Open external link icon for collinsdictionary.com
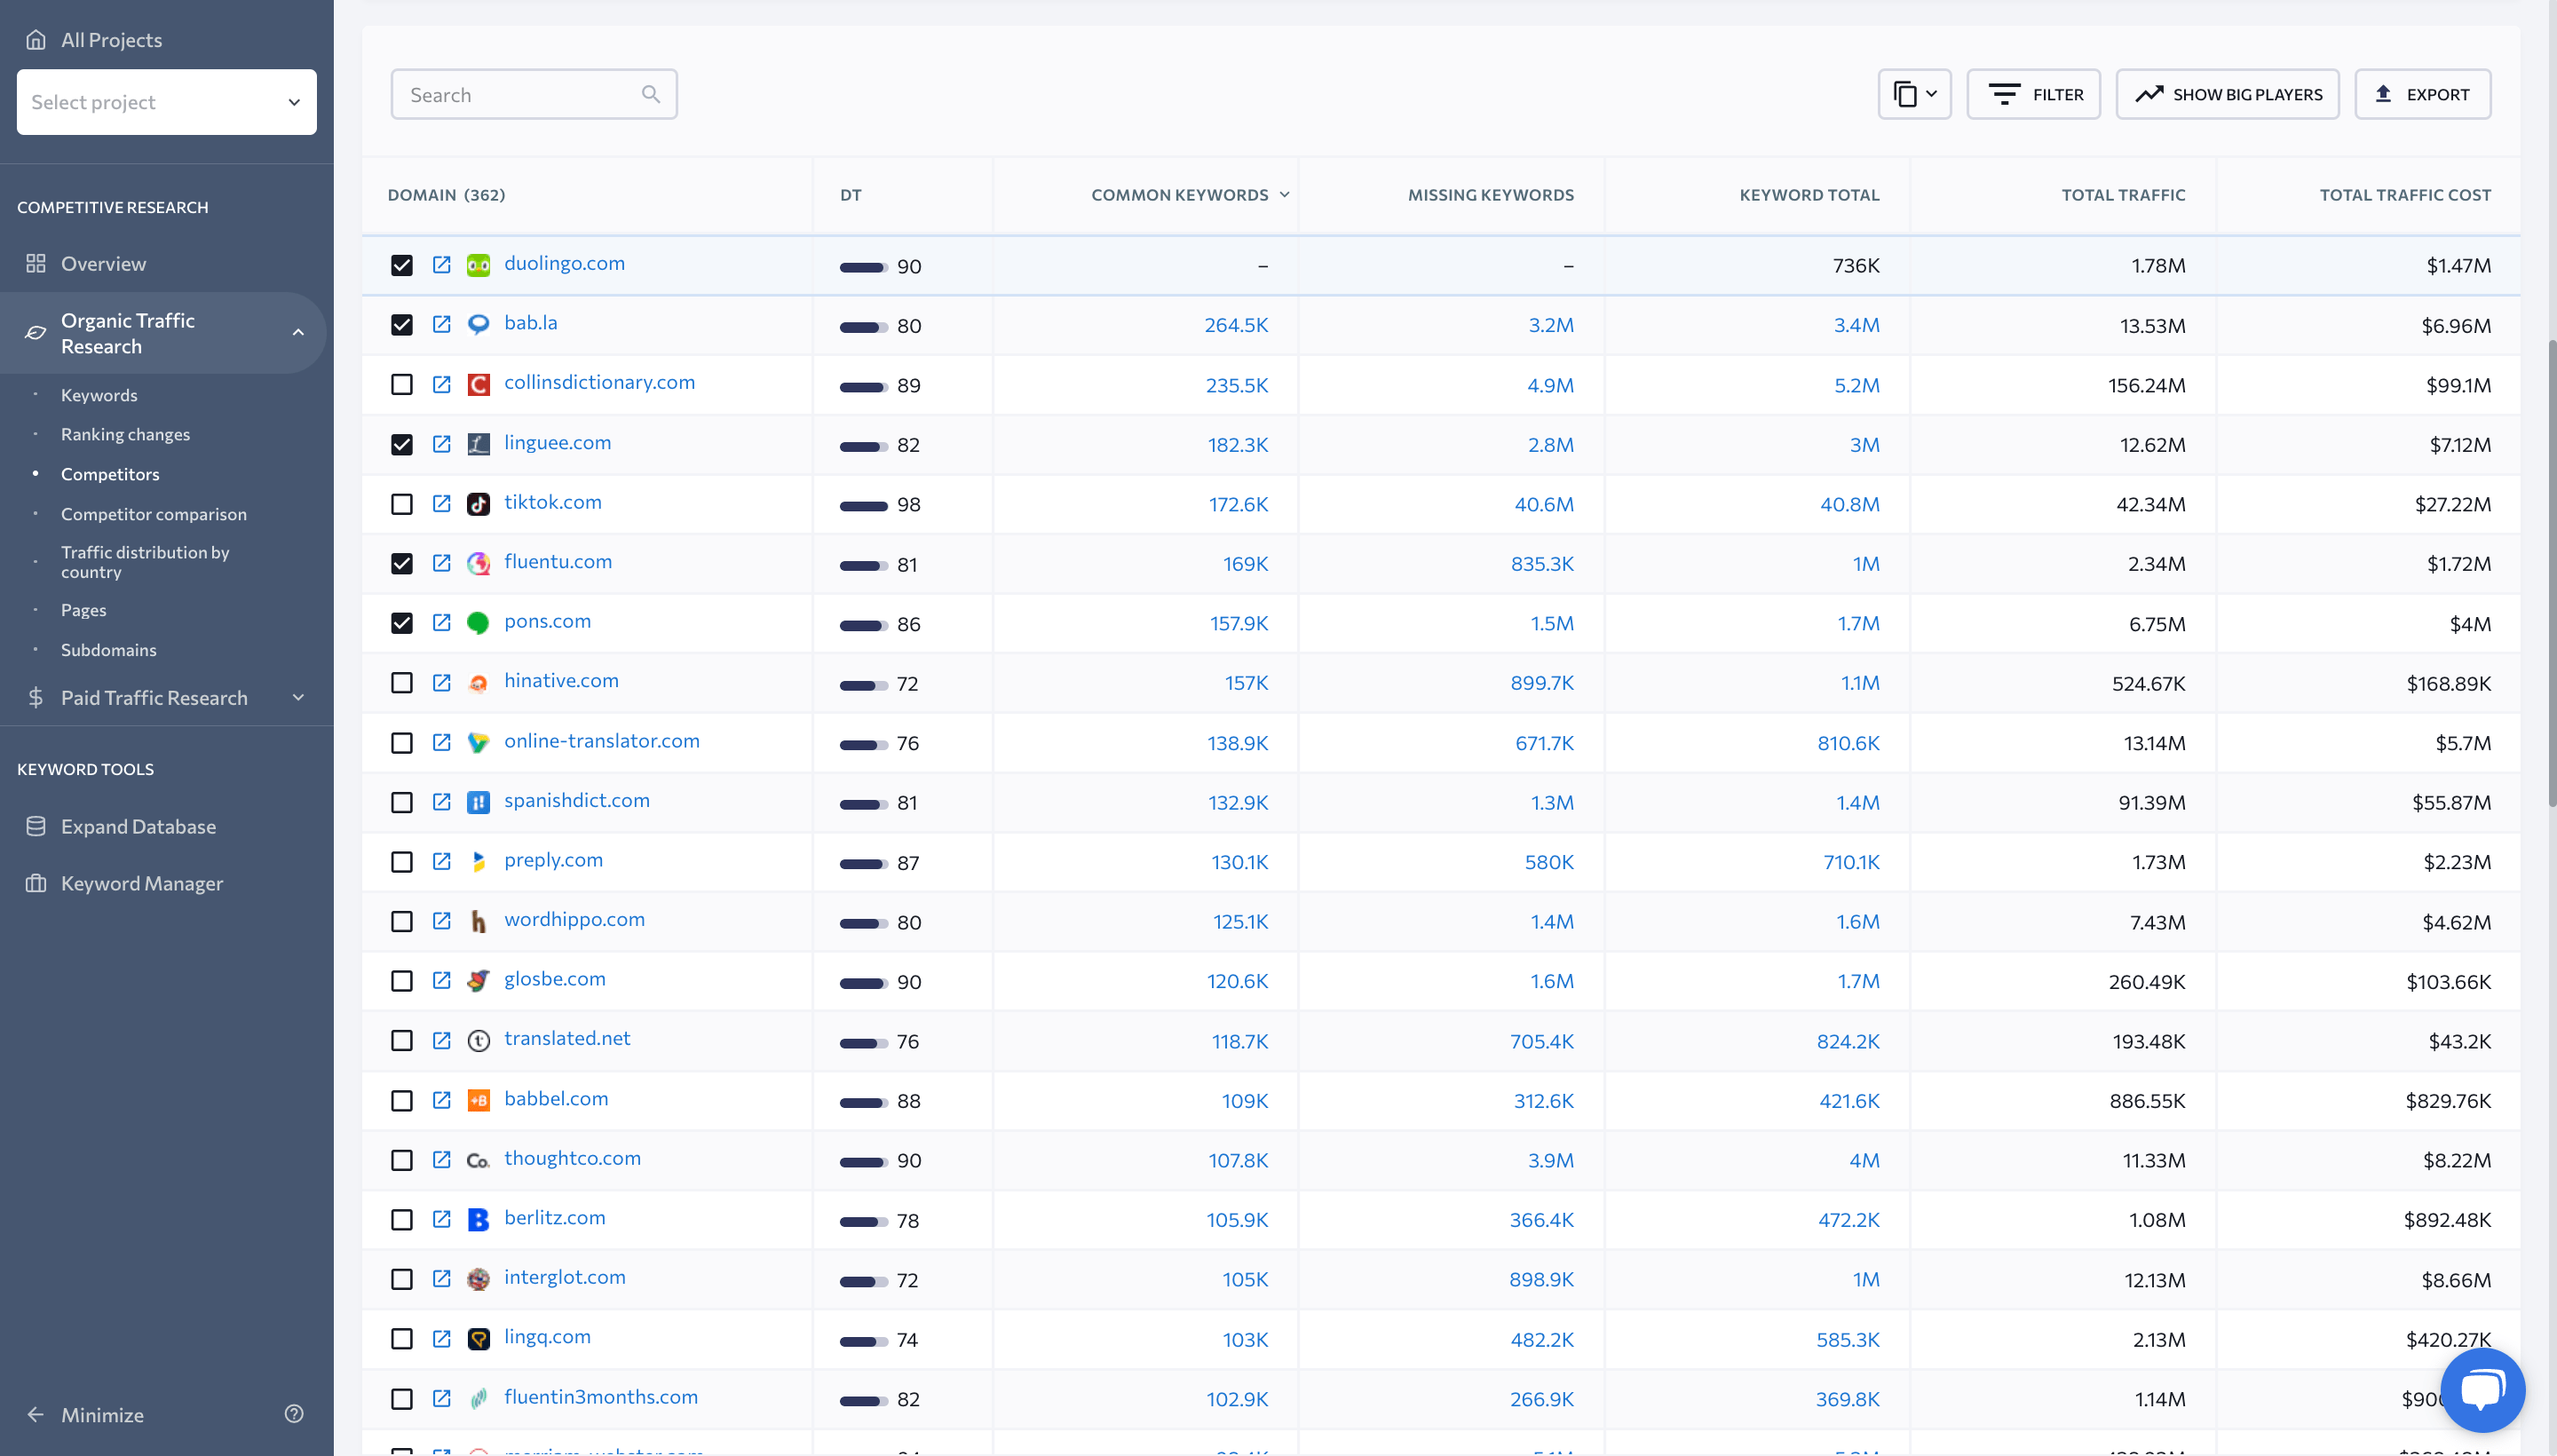2557x1456 pixels. click(x=441, y=384)
